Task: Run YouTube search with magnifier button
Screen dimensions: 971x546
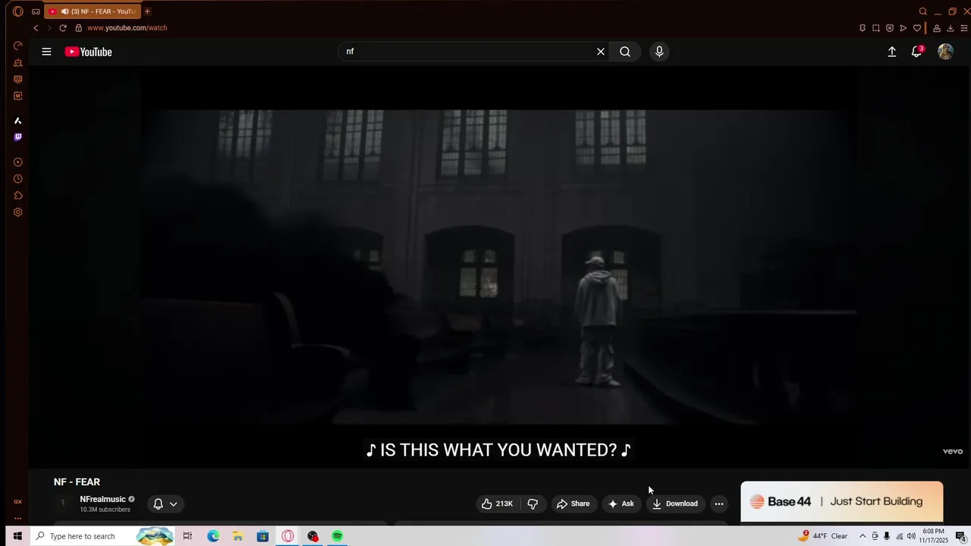Action: (625, 52)
